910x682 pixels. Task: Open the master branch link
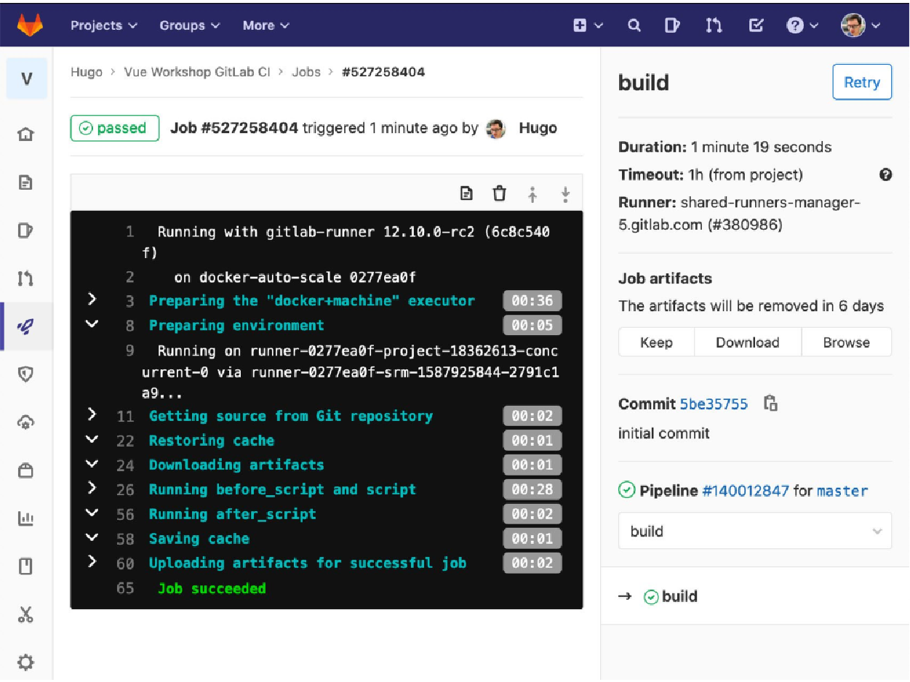tap(842, 491)
